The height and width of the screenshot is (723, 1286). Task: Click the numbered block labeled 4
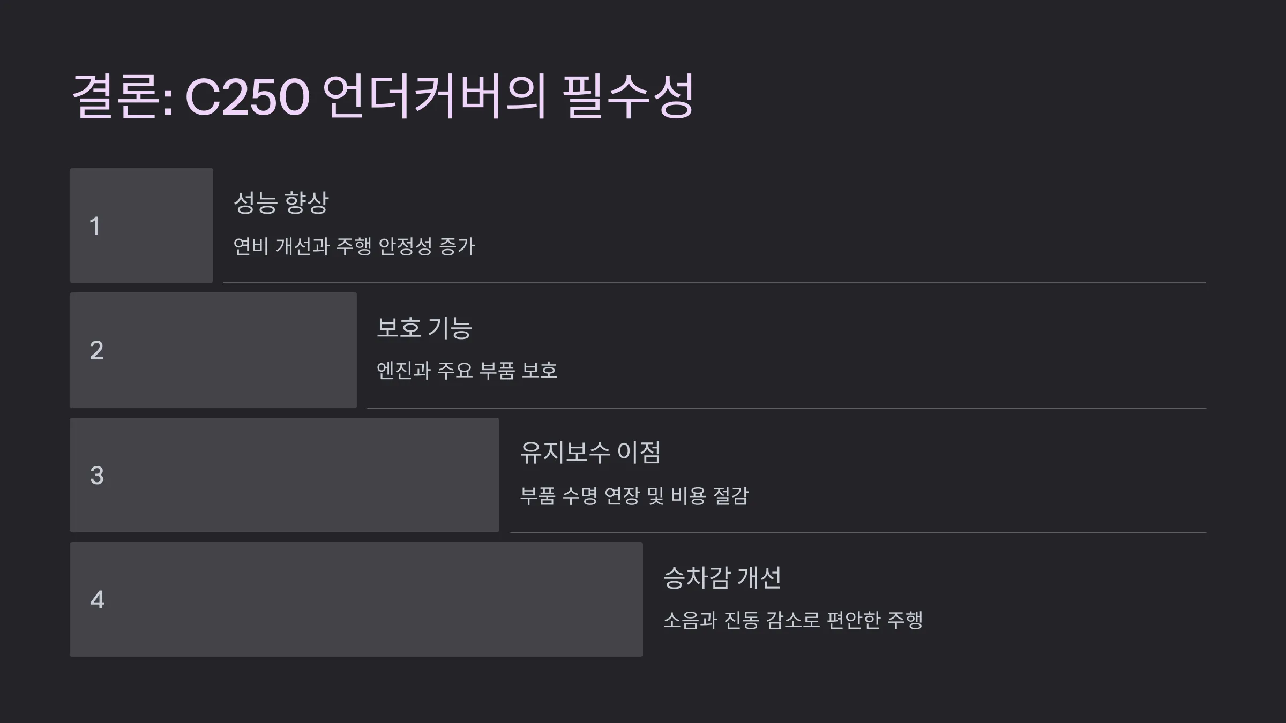pyautogui.click(x=356, y=599)
